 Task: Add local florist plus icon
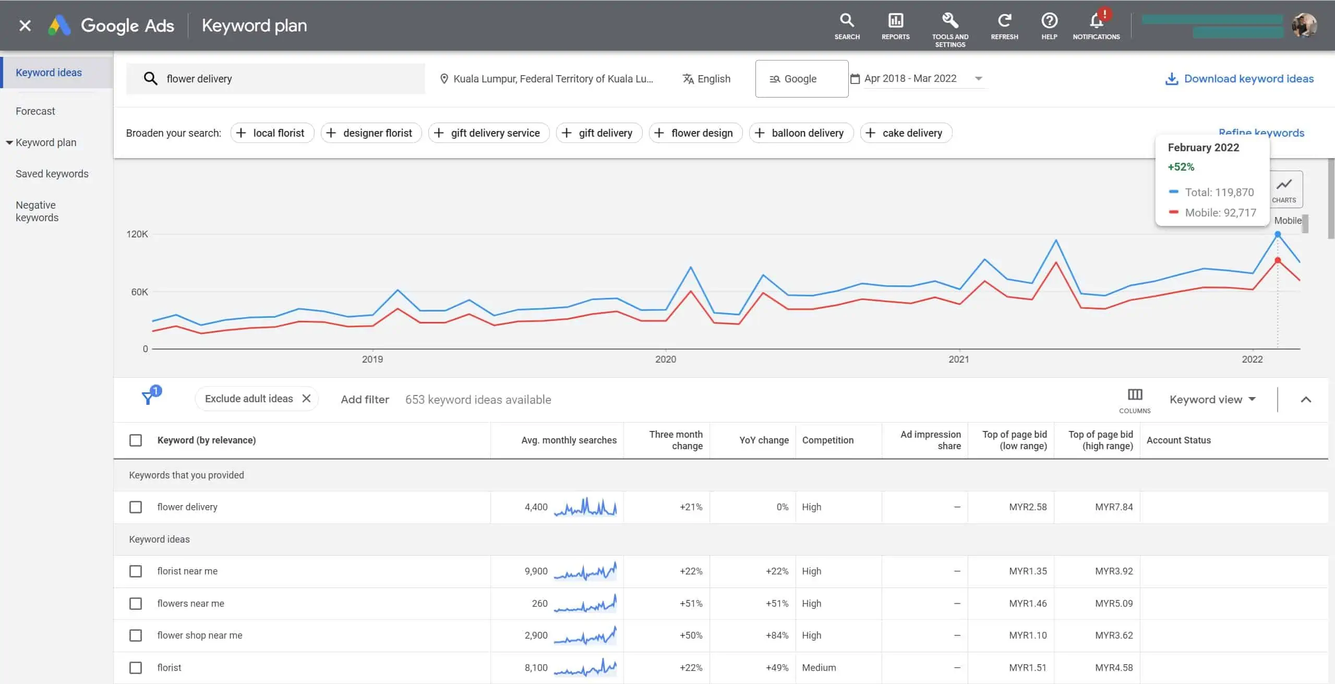[241, 133]
